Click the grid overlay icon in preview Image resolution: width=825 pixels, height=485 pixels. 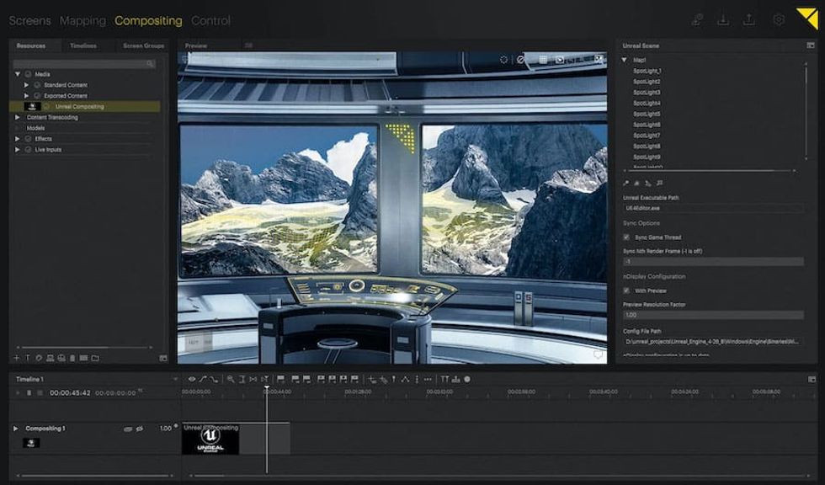[x=543, y=60]
